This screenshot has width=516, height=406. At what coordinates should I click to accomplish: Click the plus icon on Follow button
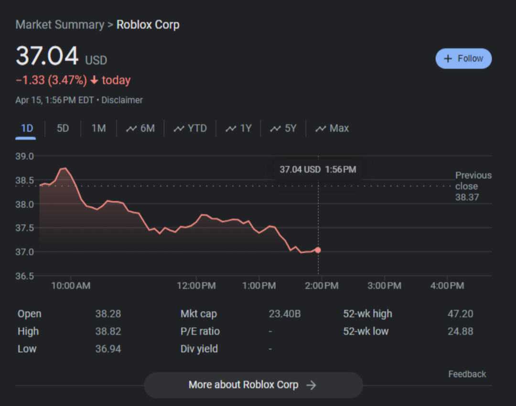click(x=448, y=59)
